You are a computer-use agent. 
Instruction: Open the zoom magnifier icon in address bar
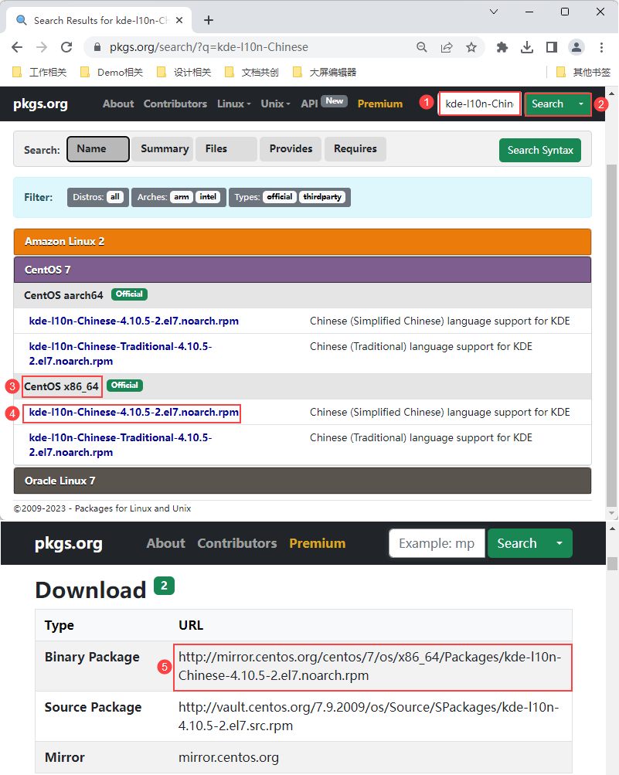[x=422, y=47]
